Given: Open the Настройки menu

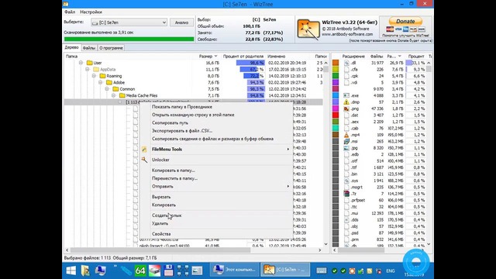Looking at the screenshot, I should tap(91, 12).
